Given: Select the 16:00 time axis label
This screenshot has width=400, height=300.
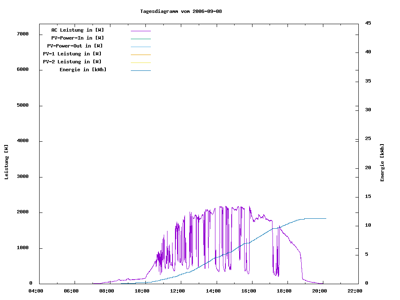Looking at the screenshot, I should [x=249, y=291].
